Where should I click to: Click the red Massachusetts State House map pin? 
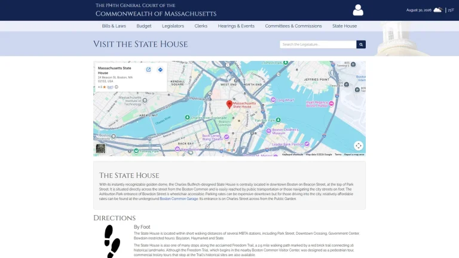pyautogui.click(x=229, y=104)
